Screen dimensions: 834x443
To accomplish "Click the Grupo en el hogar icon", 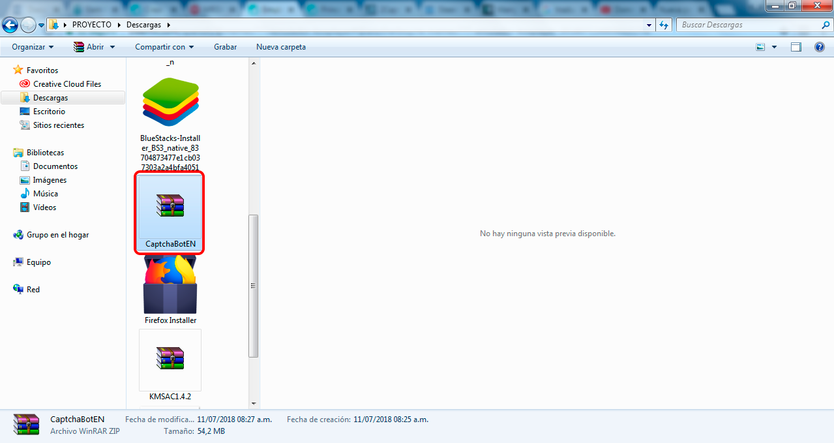I will [x=18, y=234].
